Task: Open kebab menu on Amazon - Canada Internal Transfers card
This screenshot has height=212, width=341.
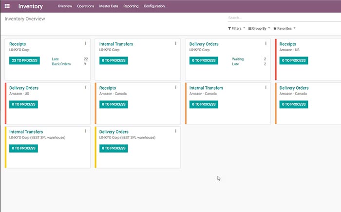Action: pyautogui.click(x=265, y=87)
